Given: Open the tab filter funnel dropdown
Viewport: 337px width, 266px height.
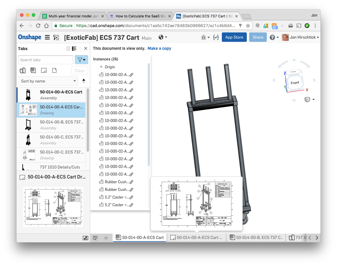Looking at the screenshot, I should tap(81, 60).
